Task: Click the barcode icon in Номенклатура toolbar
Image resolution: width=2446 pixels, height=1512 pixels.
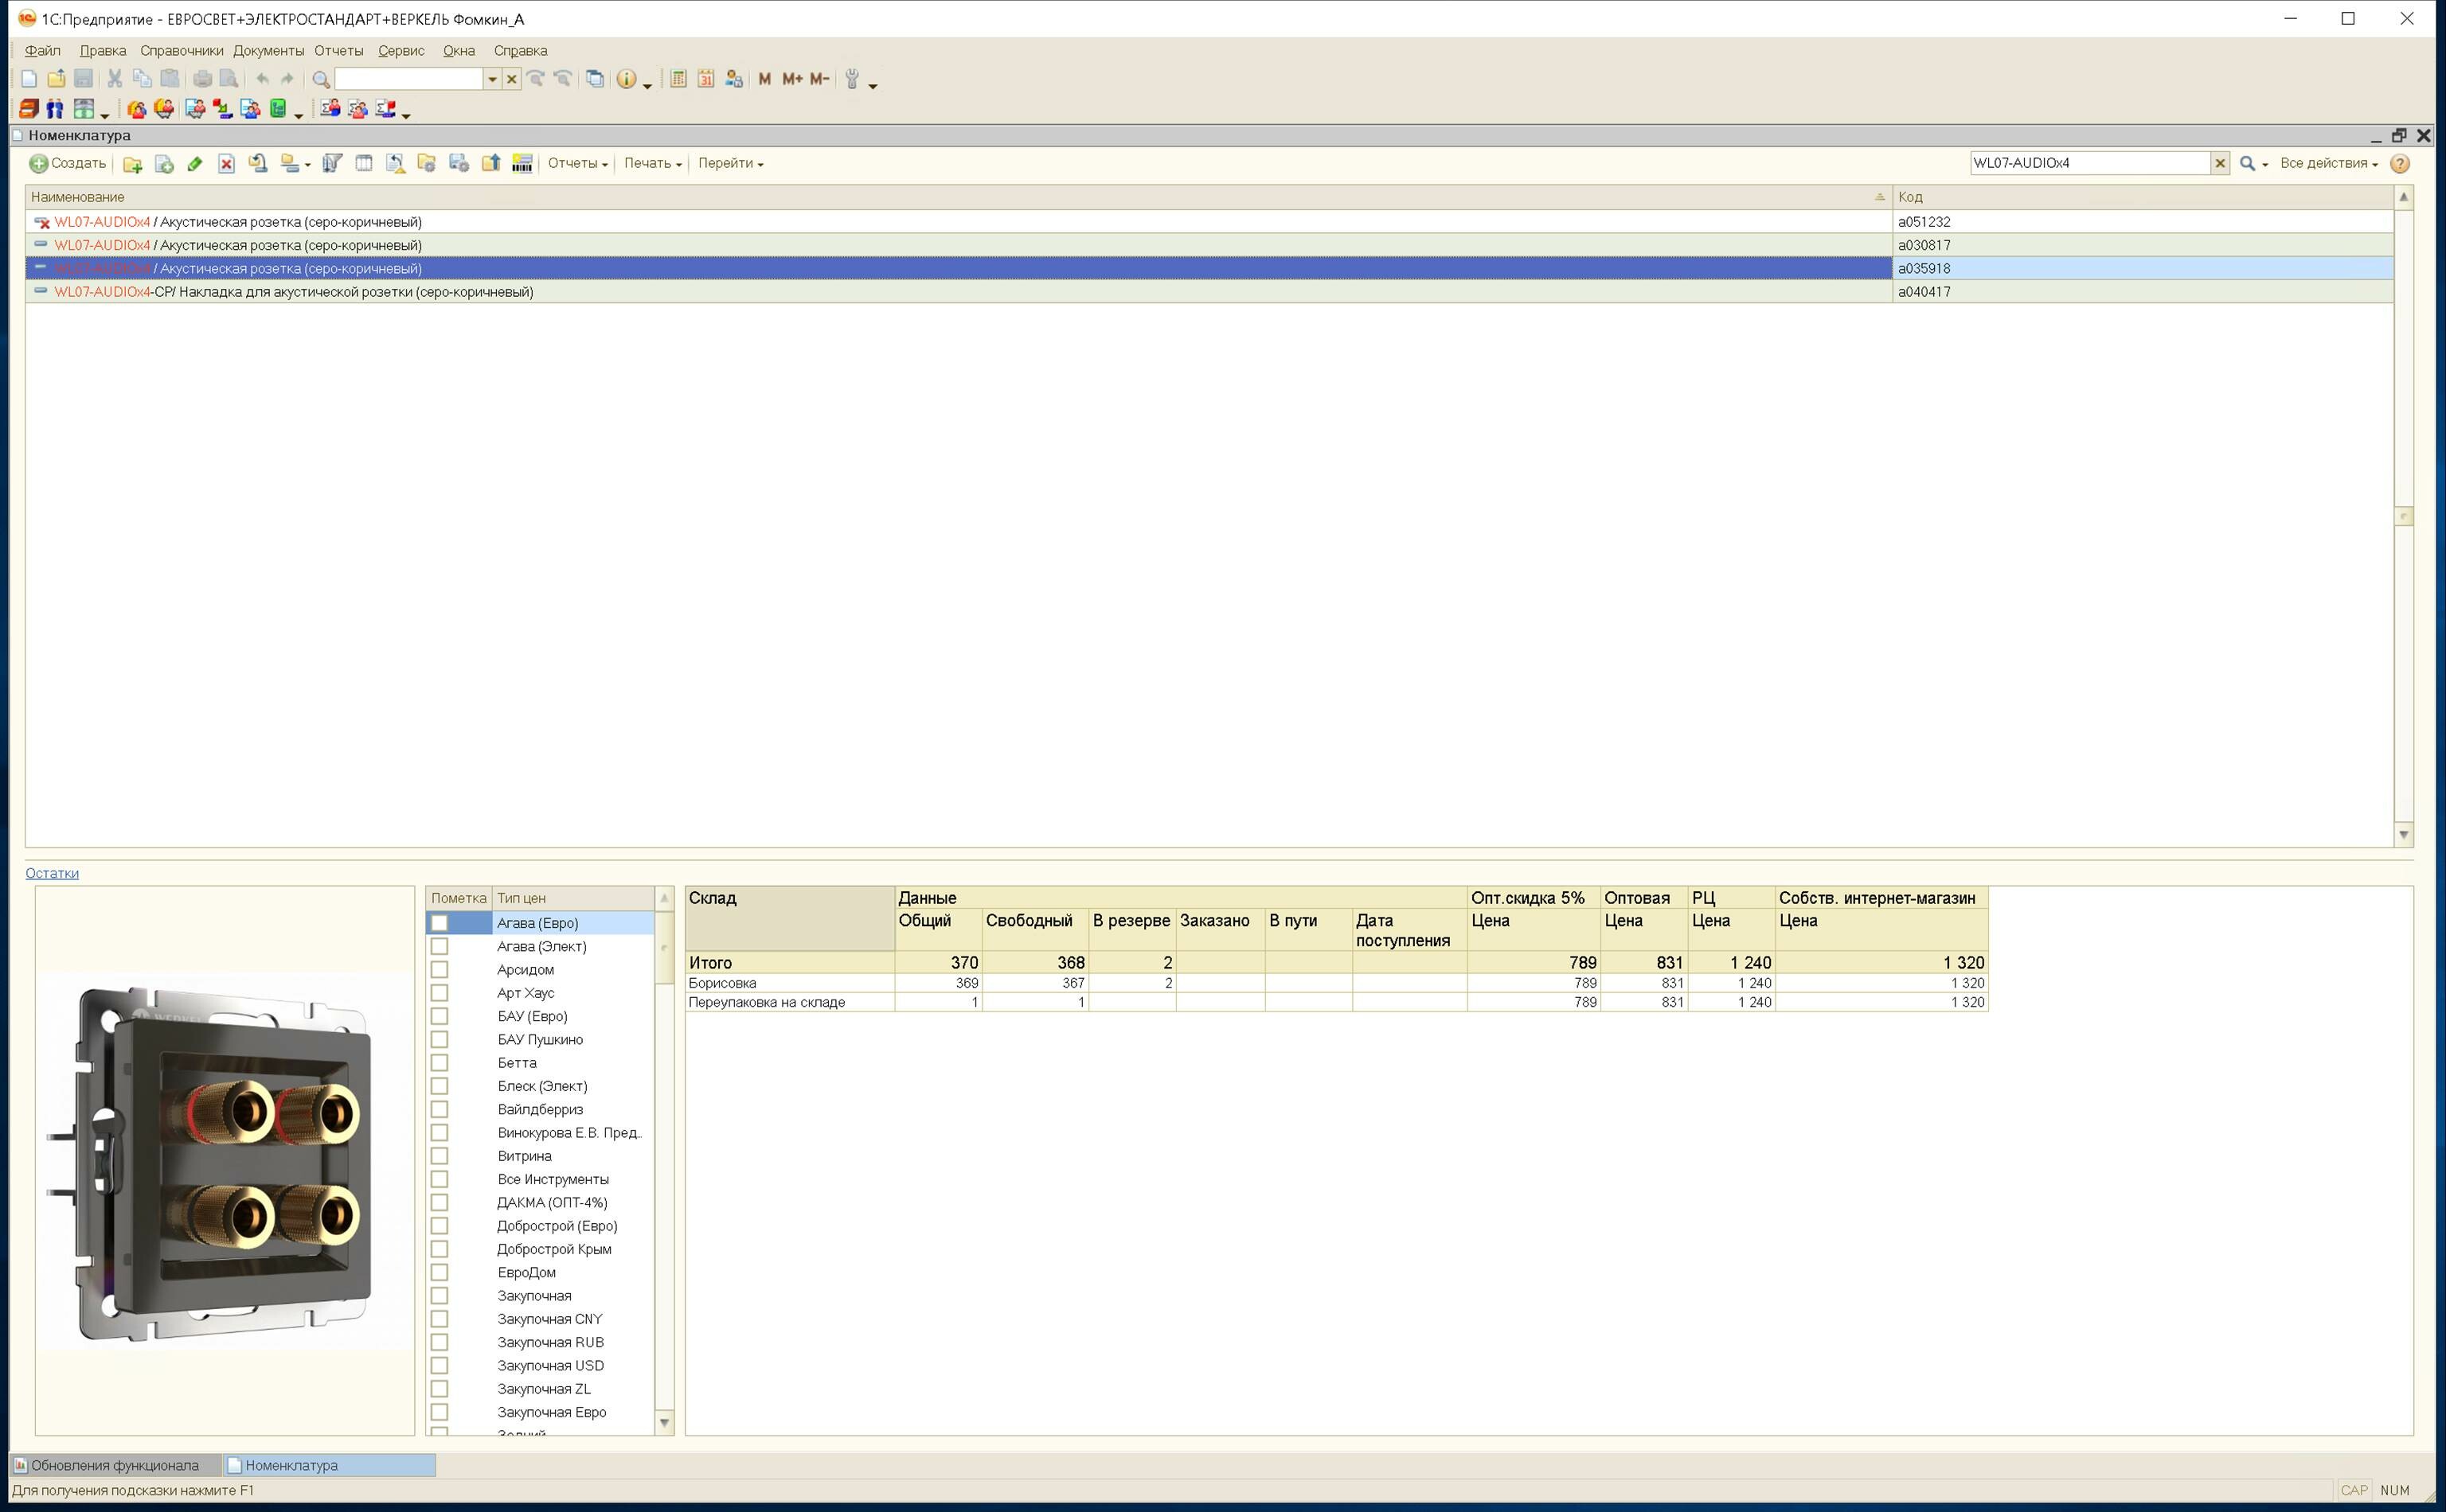Action: coord(522,164)
